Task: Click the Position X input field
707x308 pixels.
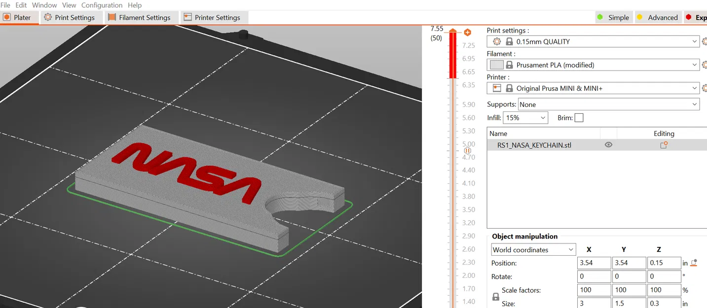Action: click(x=594, y=263)
